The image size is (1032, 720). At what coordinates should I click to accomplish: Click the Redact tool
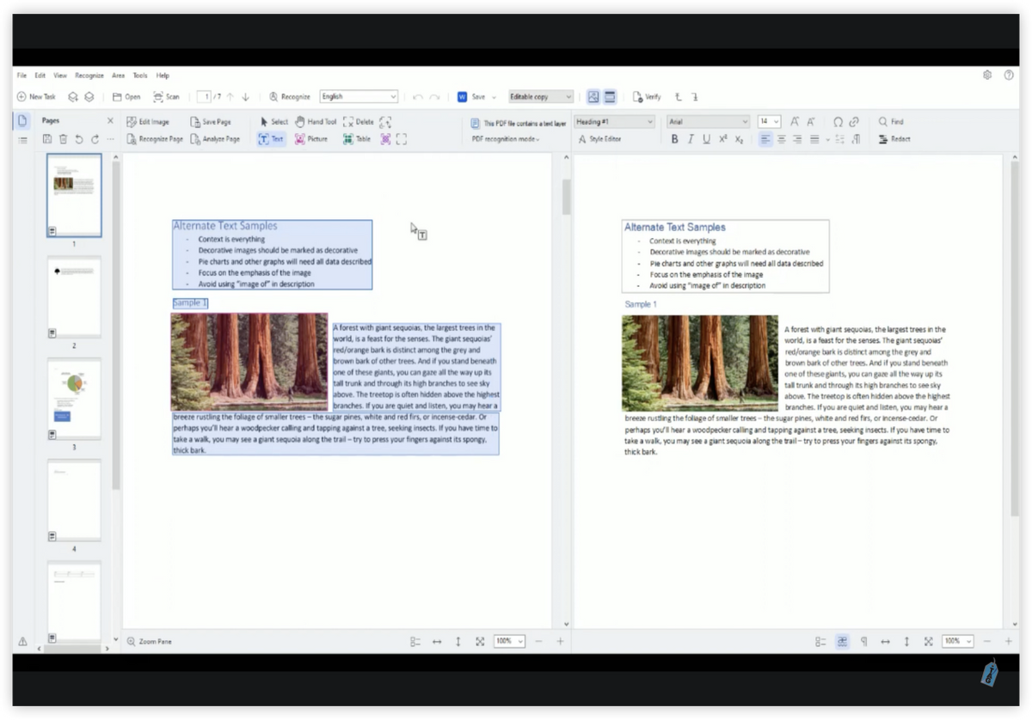(x=894, y=139)
